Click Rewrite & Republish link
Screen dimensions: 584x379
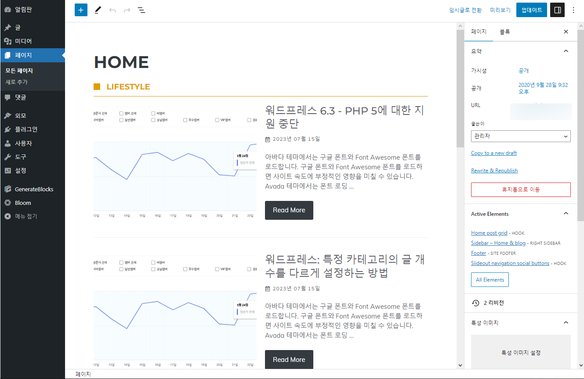pyautogui.click(x=494, y=171)
